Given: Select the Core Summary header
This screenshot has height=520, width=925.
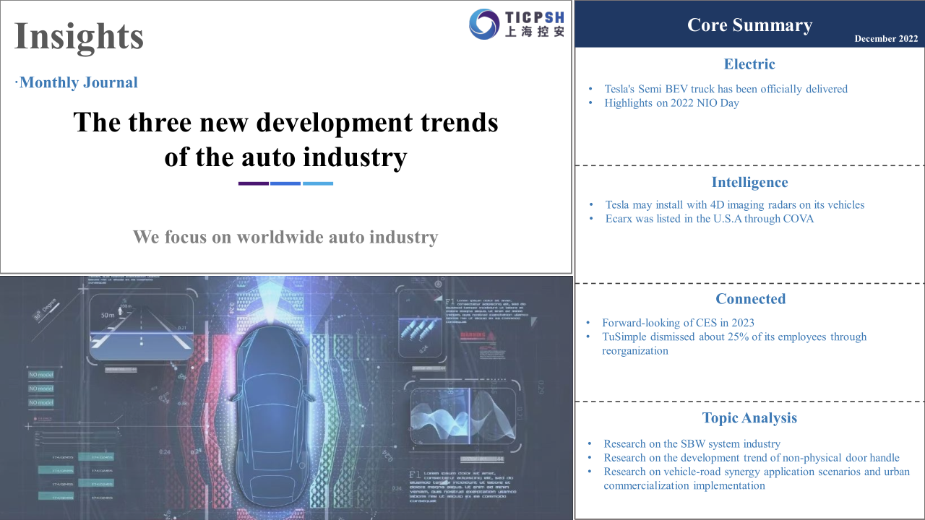Looking at the screenshot, I should pos(749,25).
